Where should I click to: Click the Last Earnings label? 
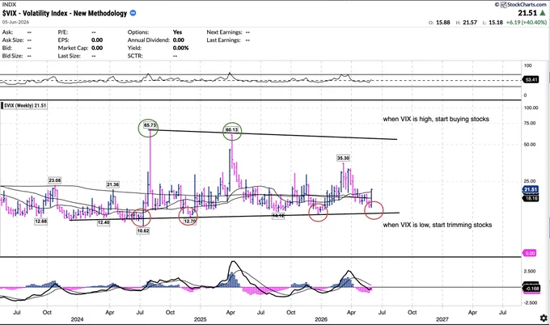click(x=224, y=40)
